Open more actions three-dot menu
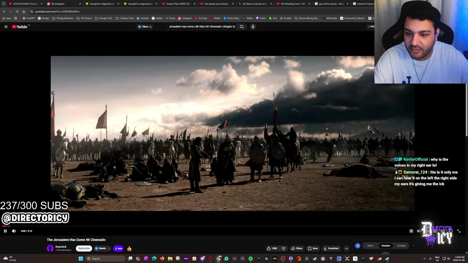 click(x=347, y=248)
